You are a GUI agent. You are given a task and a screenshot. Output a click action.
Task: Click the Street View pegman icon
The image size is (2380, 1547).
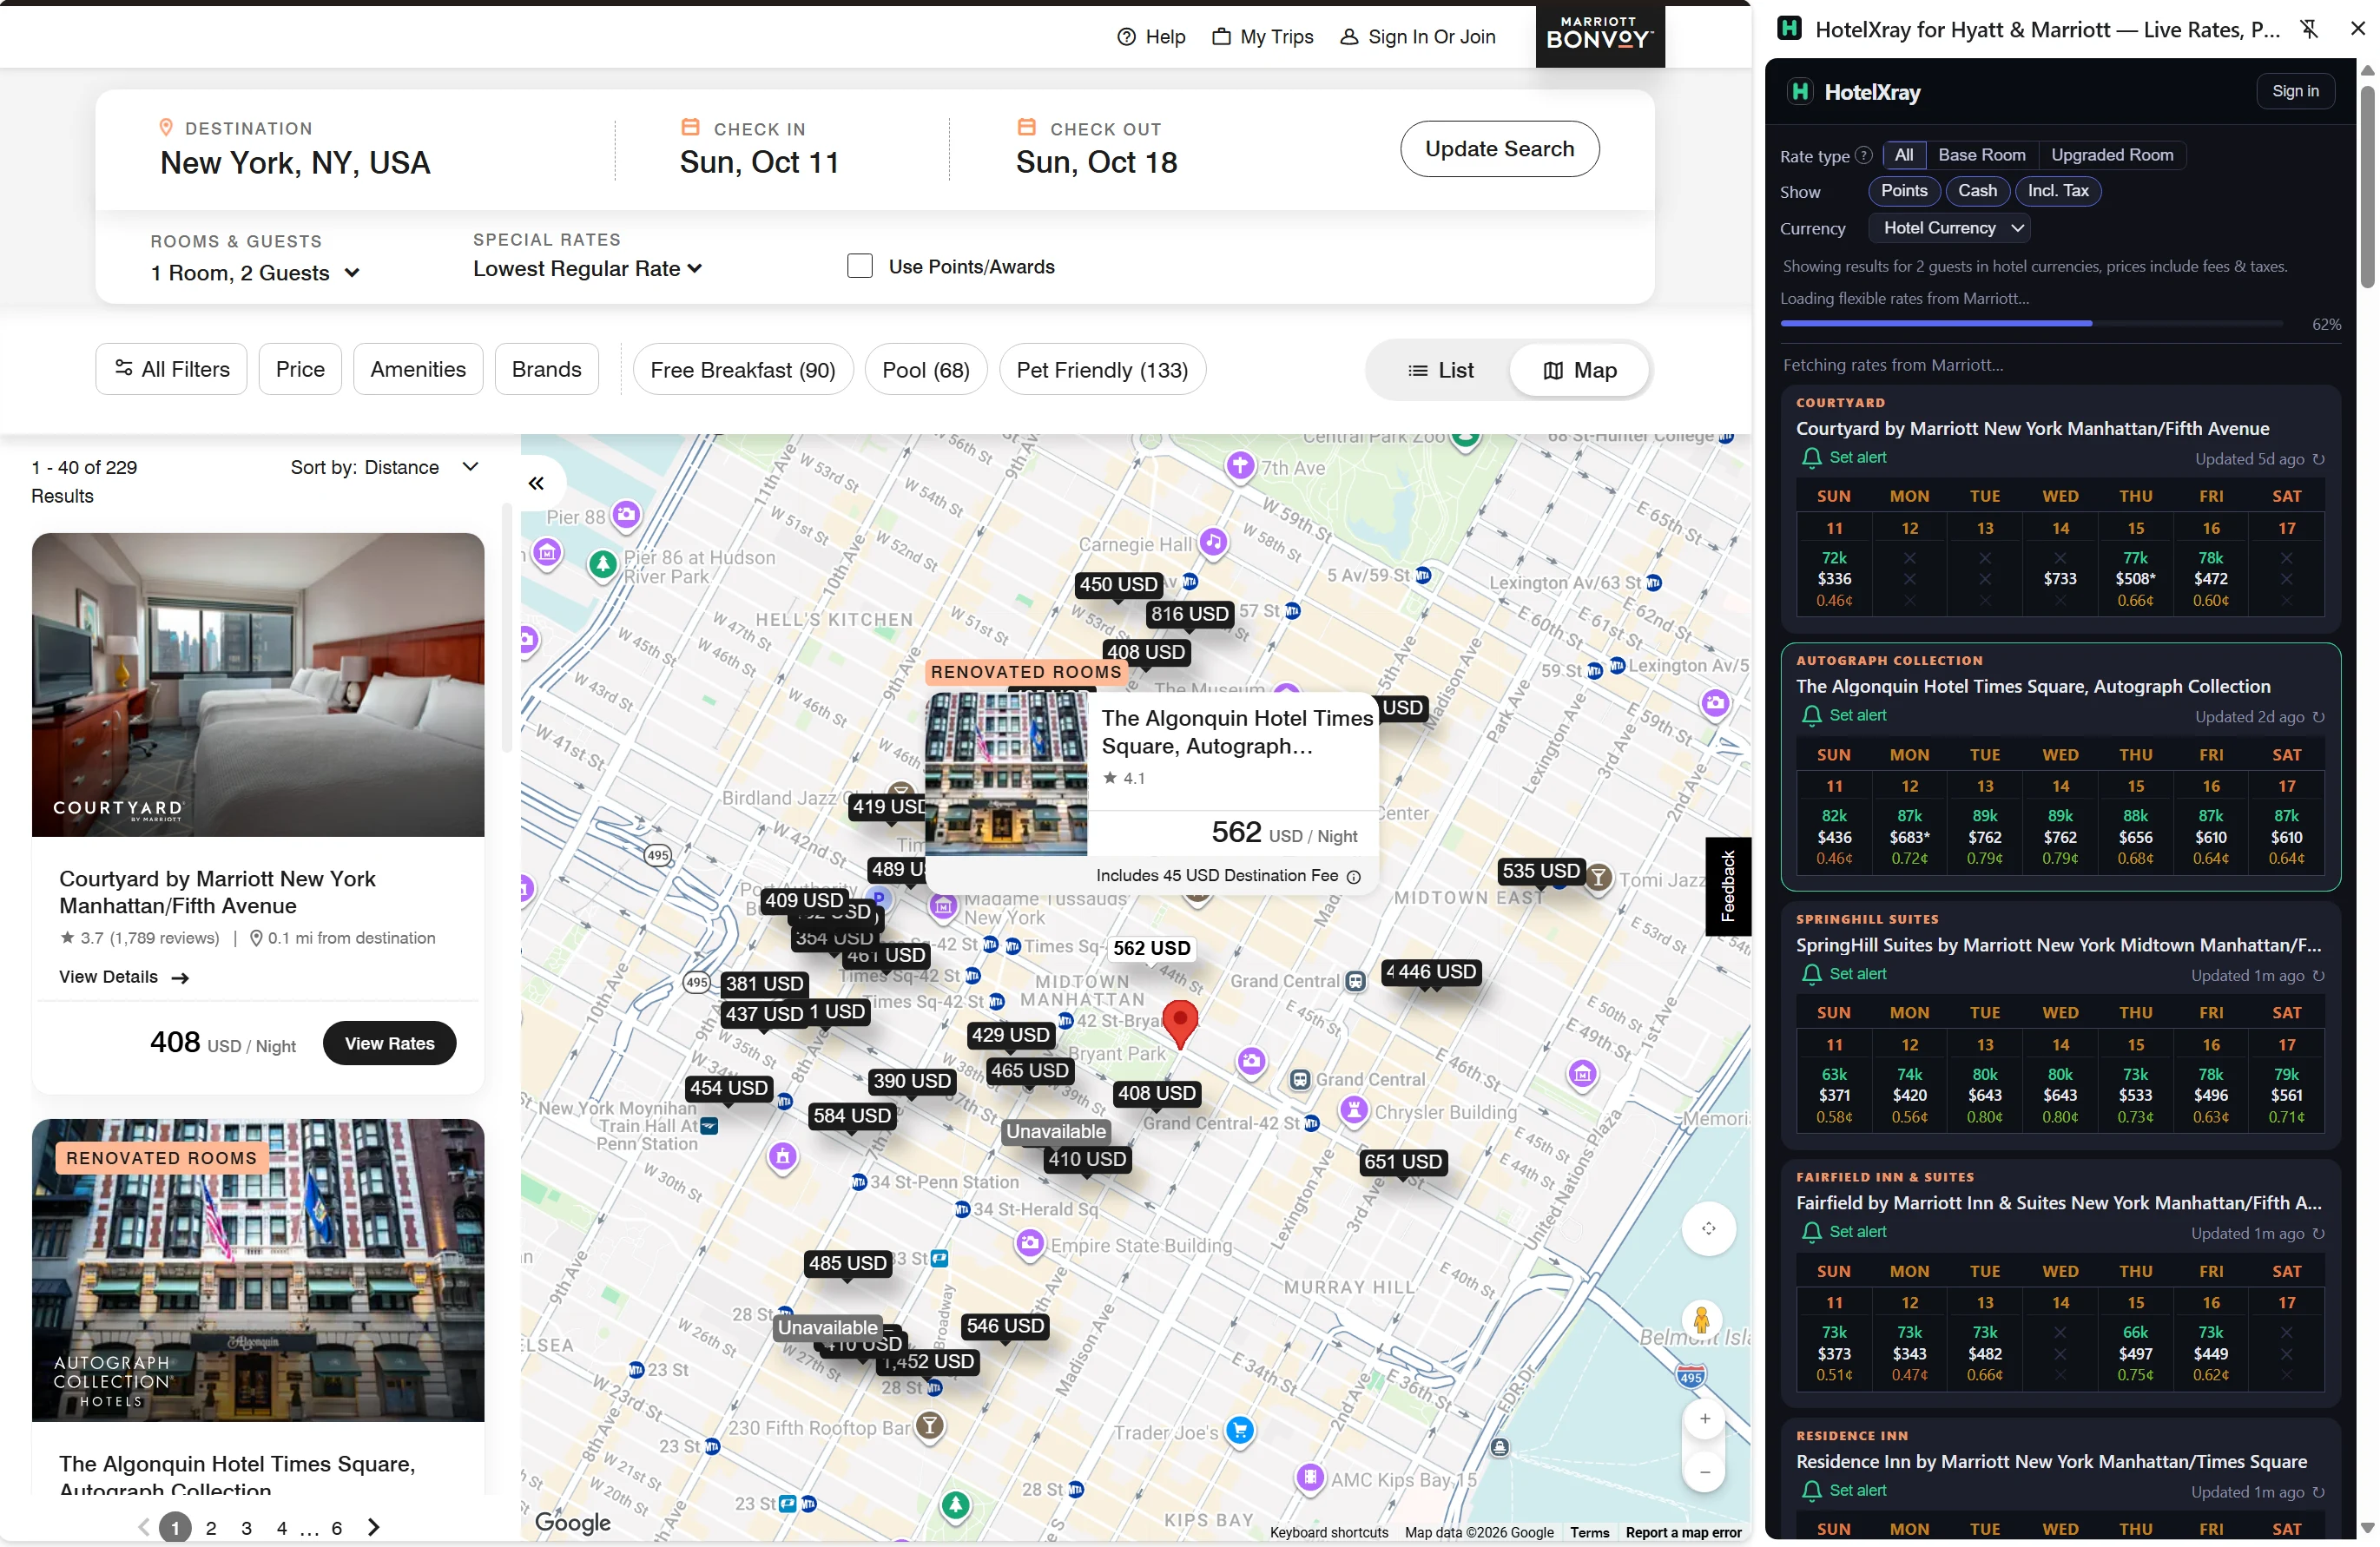1701,1320
